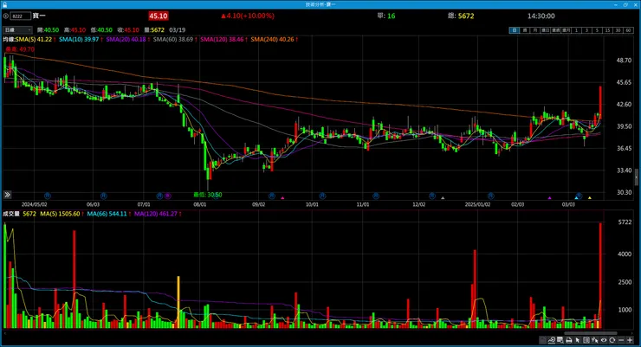Click the gray triangle marker after 12/02

click(443, 198)
